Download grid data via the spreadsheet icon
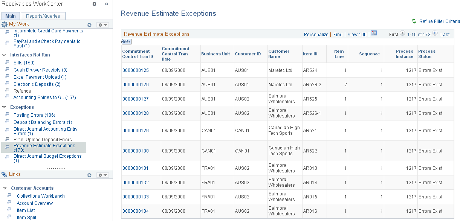The height and width of the screenshot is (221, 463). (x=374, y=34)
